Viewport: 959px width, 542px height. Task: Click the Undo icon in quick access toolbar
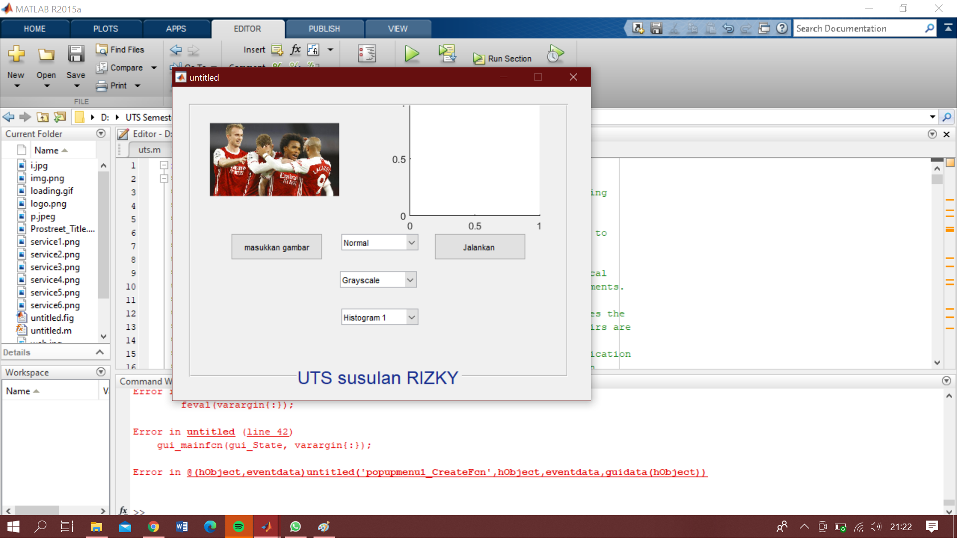(728, 28)
